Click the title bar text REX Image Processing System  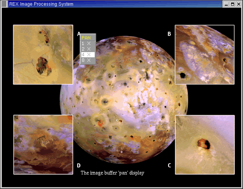coord(41,4)
